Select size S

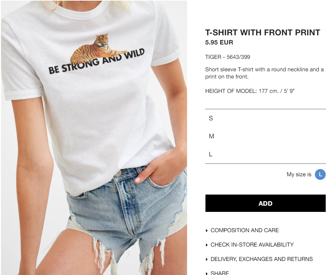(x=265, y=118)
